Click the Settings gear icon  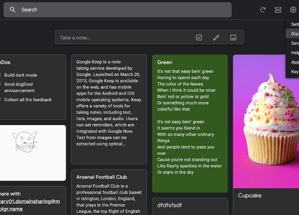coord(293,10)
